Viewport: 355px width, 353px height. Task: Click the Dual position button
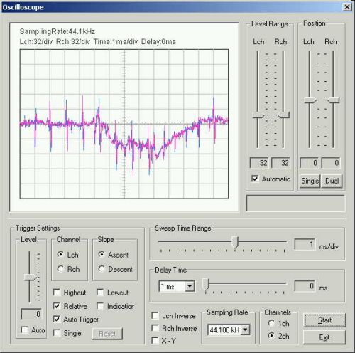click(x=332, y=181)
